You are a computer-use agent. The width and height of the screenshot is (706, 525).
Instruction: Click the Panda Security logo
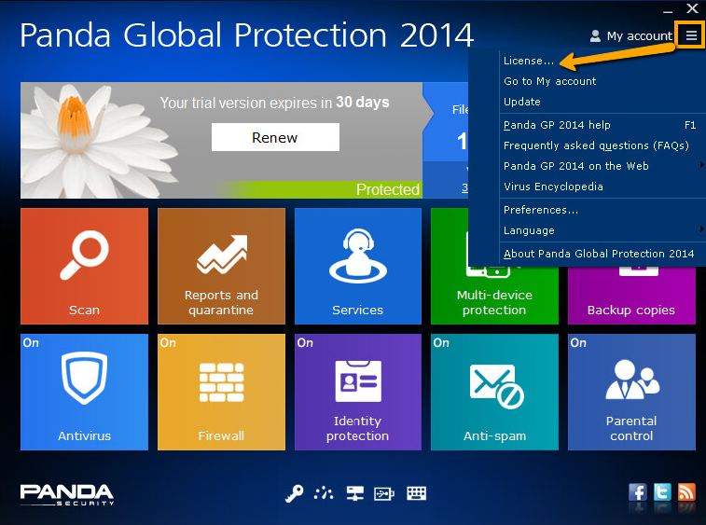[66, 495]
